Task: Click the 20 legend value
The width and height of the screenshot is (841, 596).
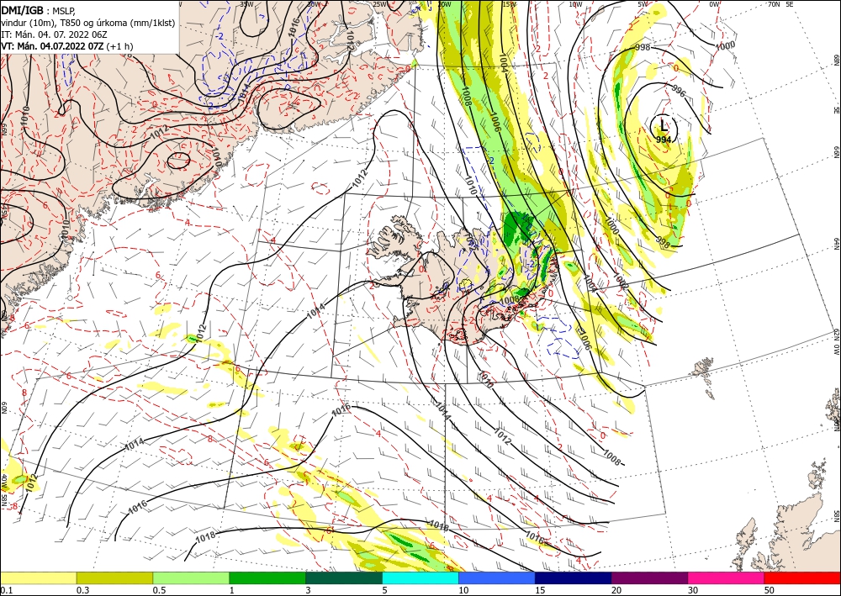Action: pos(616,590)
